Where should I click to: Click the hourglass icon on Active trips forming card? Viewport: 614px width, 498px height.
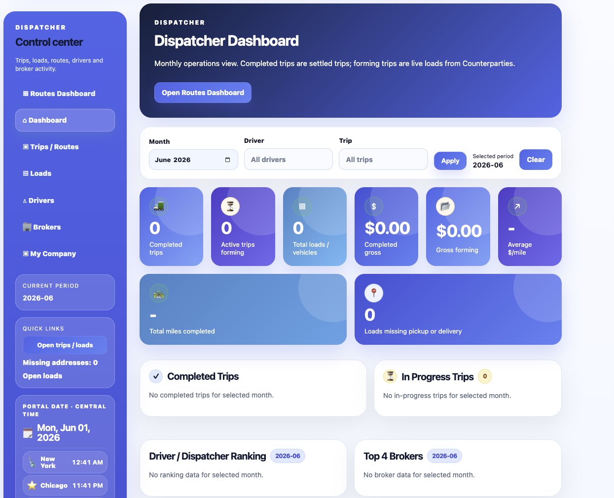click(x=230, y=206)
